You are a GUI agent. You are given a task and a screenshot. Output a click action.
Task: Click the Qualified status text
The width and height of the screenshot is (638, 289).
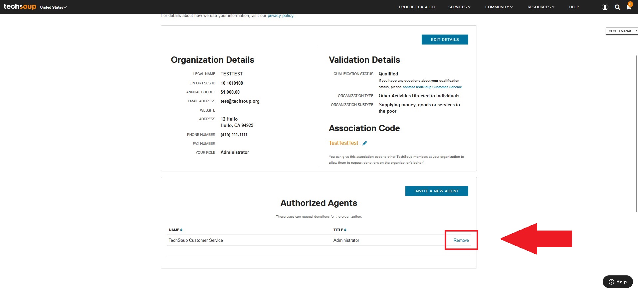(388, 74)
